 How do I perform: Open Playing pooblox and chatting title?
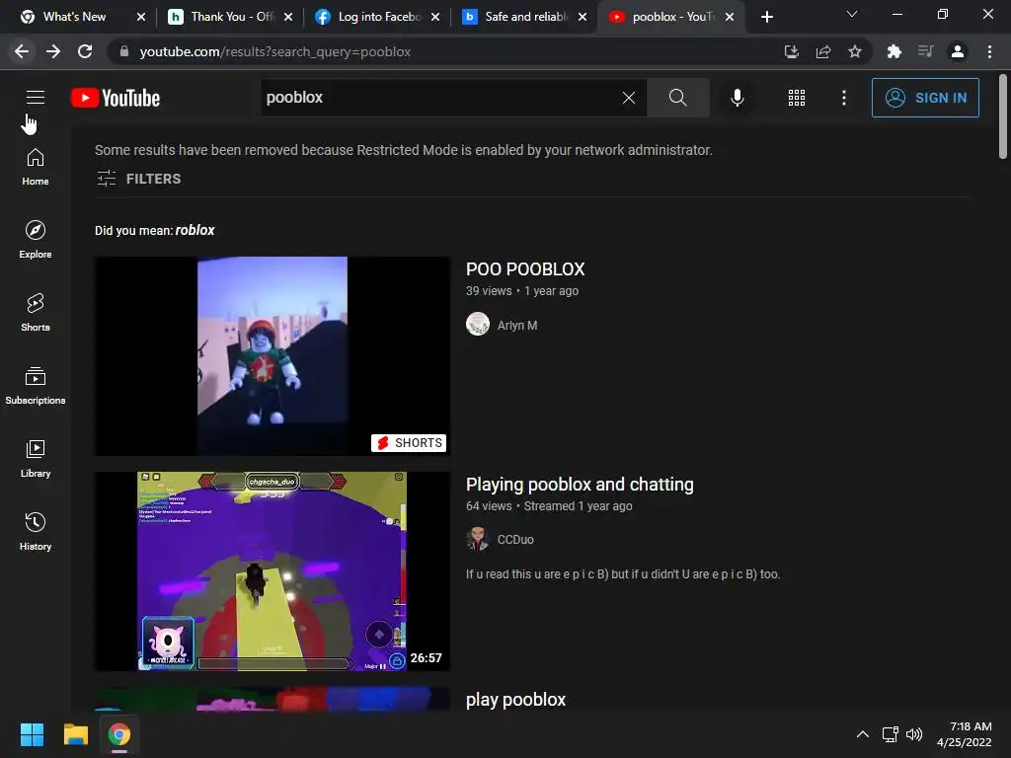[x=580, y=484]
